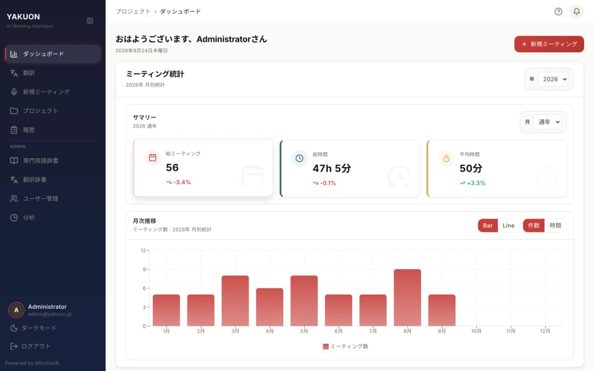Click the stopwatch icon in 平均時間 card
This screenshot has width=594, height=371.
pyautogui.click(x=446, y=158)
